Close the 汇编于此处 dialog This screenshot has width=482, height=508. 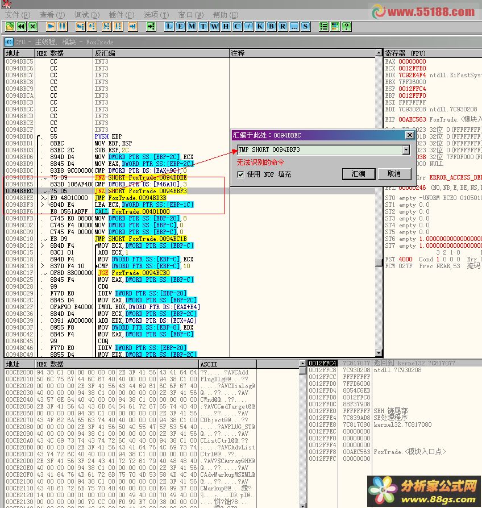tap(409, 135)
